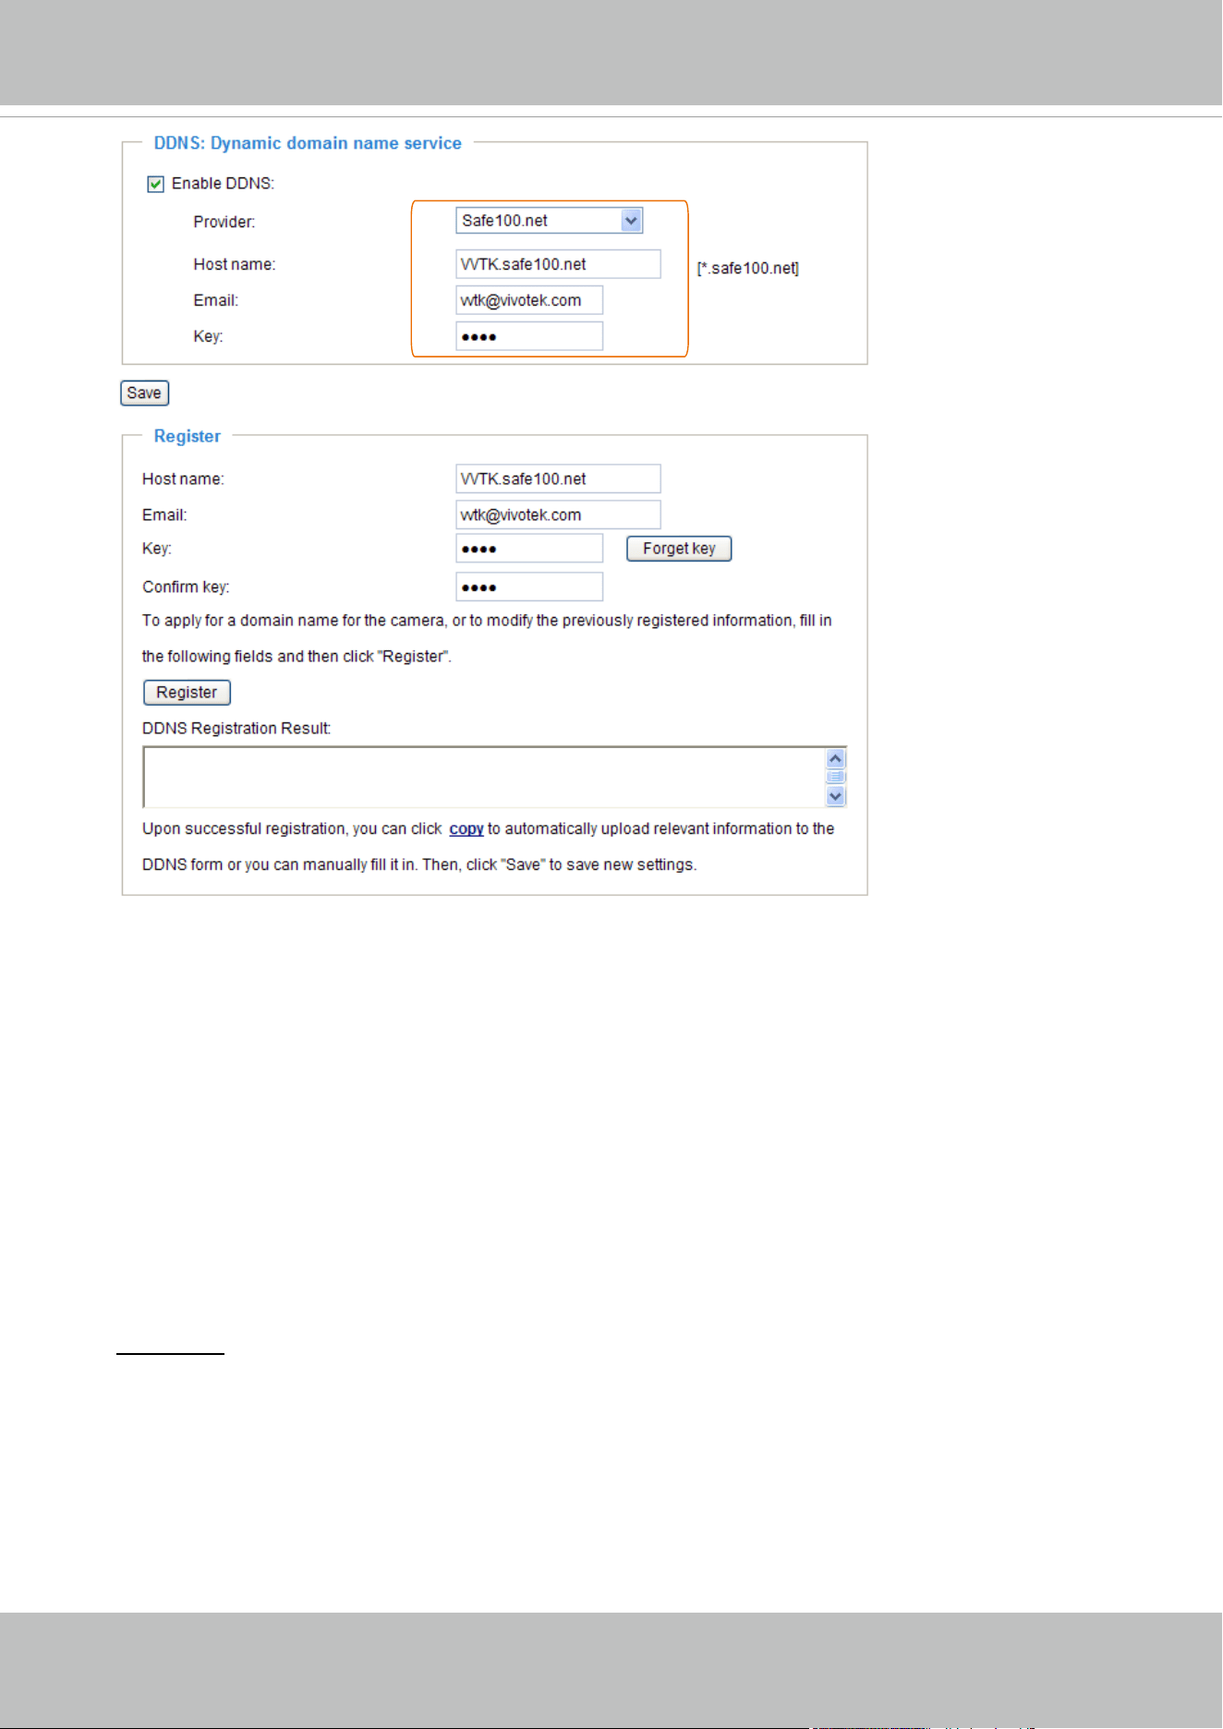
Task: Click the Register section Host name field
Action: (558, 478)
